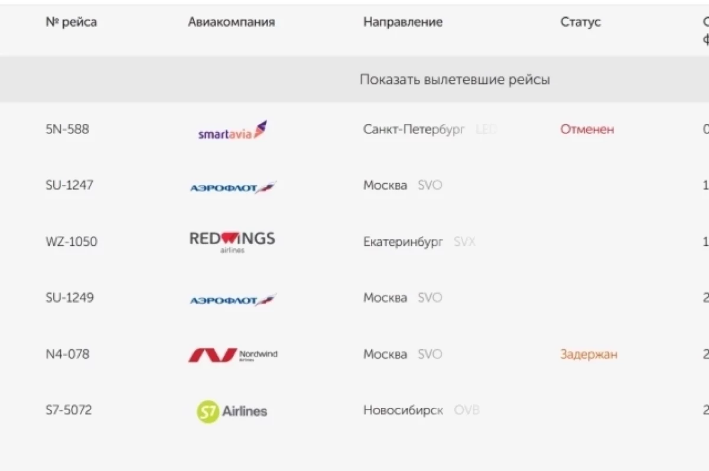
Task: Open flight number 5N-588
Action: click(67, 129)
